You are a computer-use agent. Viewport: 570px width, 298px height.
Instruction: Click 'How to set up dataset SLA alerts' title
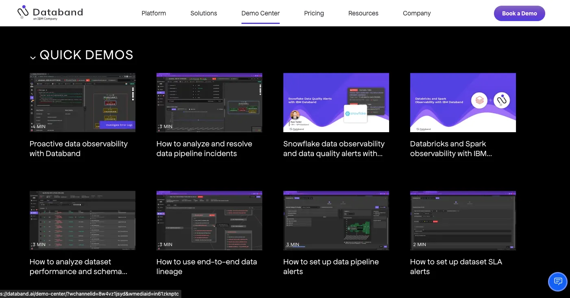456,267
